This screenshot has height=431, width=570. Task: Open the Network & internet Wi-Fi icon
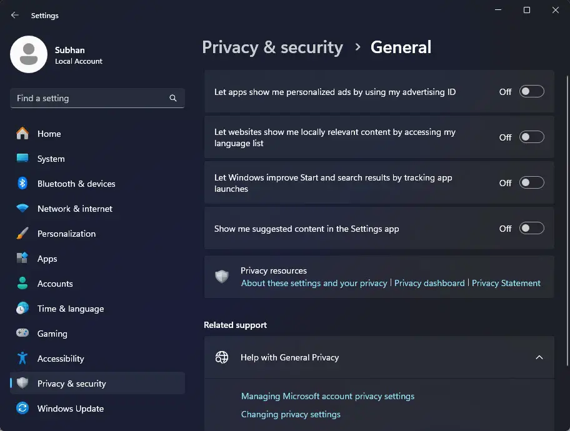(x=22, y=208)
